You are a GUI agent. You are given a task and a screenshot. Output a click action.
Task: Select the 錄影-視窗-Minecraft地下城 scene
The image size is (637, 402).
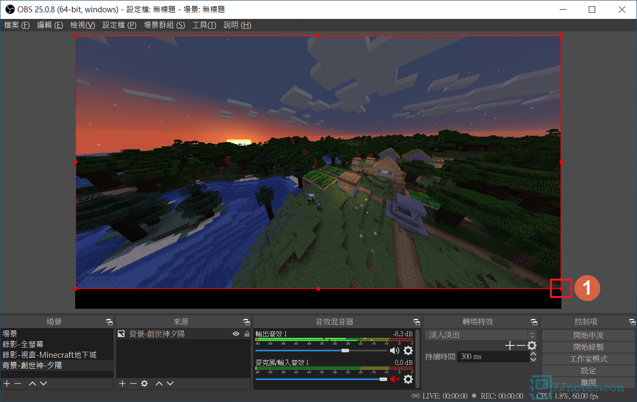pyautogui.click(x=57, y=355)
